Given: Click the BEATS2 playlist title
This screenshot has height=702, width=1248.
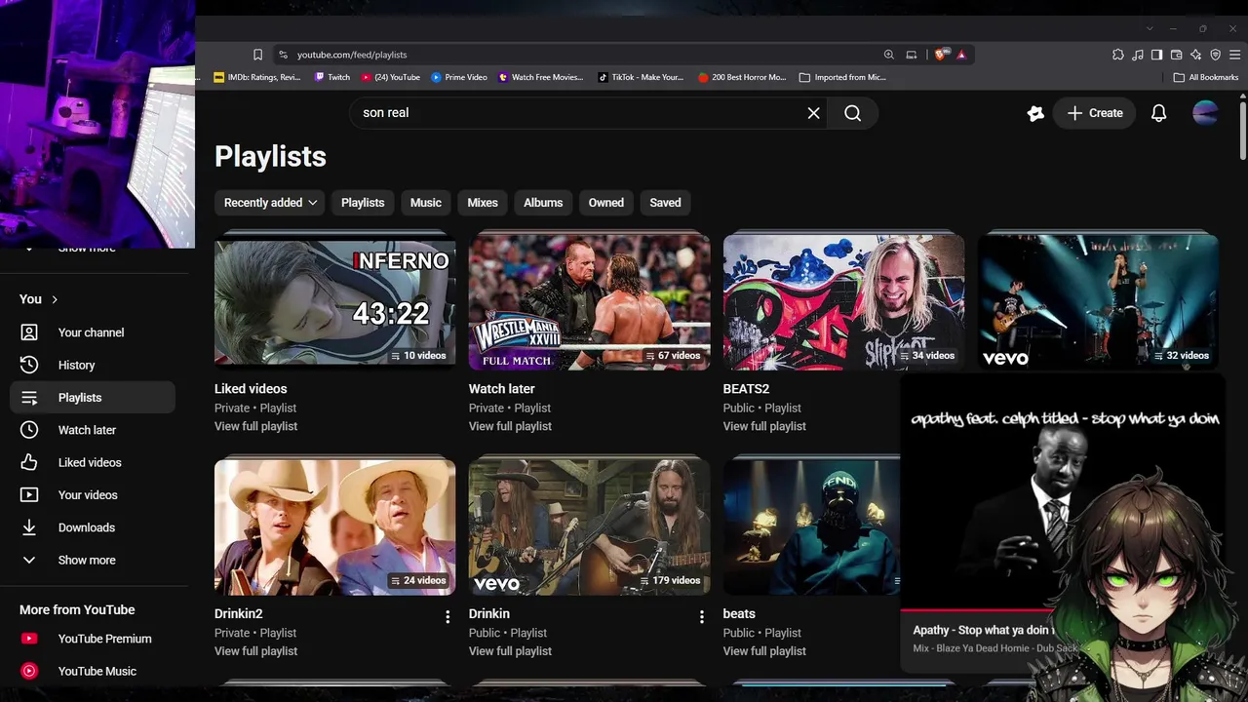Looking at the screenshot, I should [x=747, y=389].
